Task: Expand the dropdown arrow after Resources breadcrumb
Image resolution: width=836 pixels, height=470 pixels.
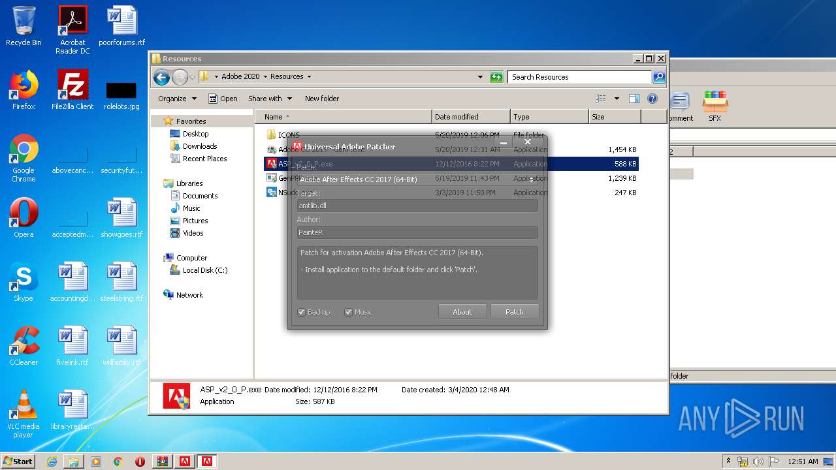Action: point(309,76)
